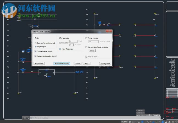
Task: Click Pick Individual Wires button
Action: pos(62,64)
